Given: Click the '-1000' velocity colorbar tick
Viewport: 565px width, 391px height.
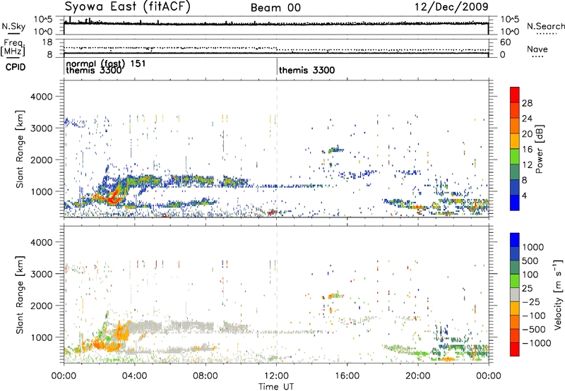Looking at the screenshot, I should tap(537, 343).
